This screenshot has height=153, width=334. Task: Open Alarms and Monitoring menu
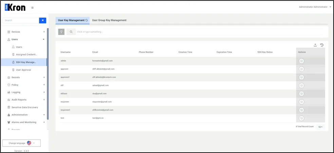pyautogui.click(x=24, y=122)
